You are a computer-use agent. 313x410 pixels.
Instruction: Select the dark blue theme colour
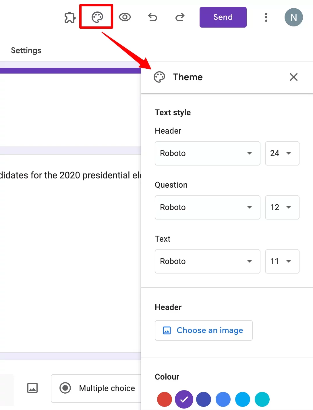point(203,399)
